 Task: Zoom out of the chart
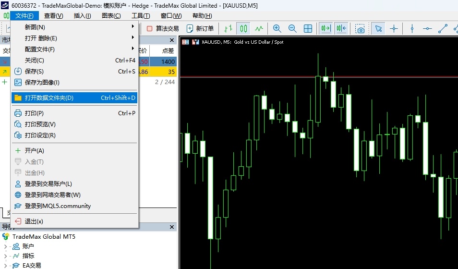coord(292,28)
